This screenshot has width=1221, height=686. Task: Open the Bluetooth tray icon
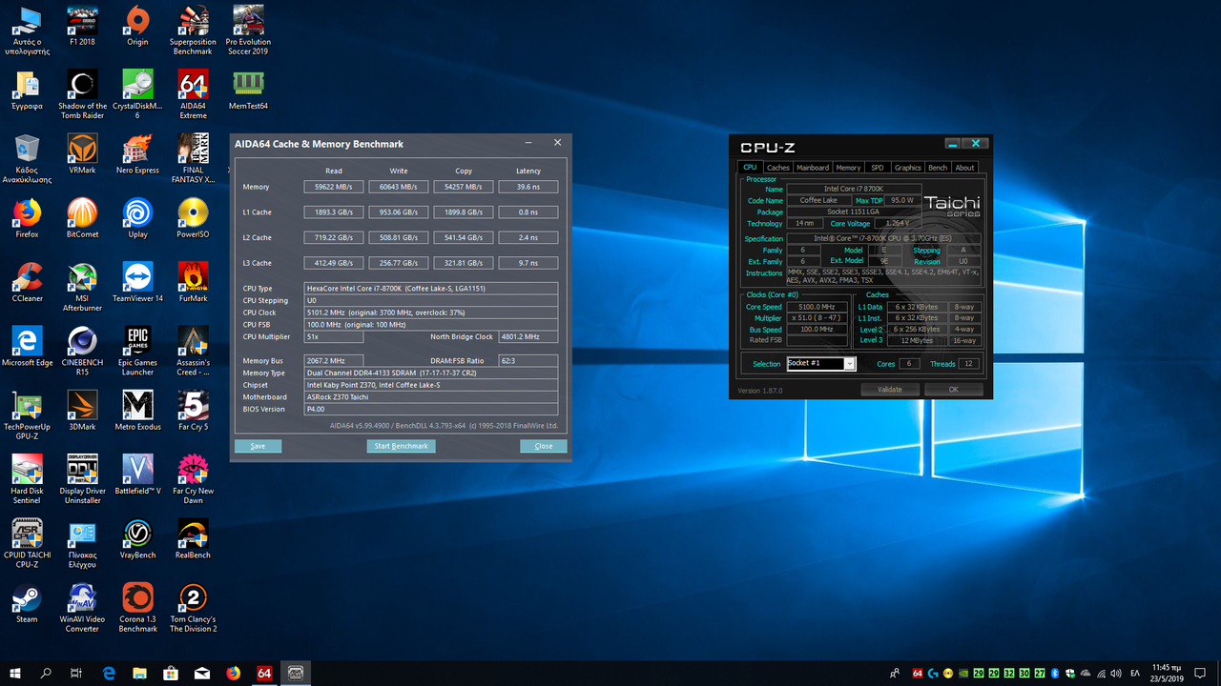click(x=1056, y=673)
